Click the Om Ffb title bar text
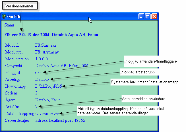Screen dimensions: 186x132 pyautogui.click(x=14, y=16)
